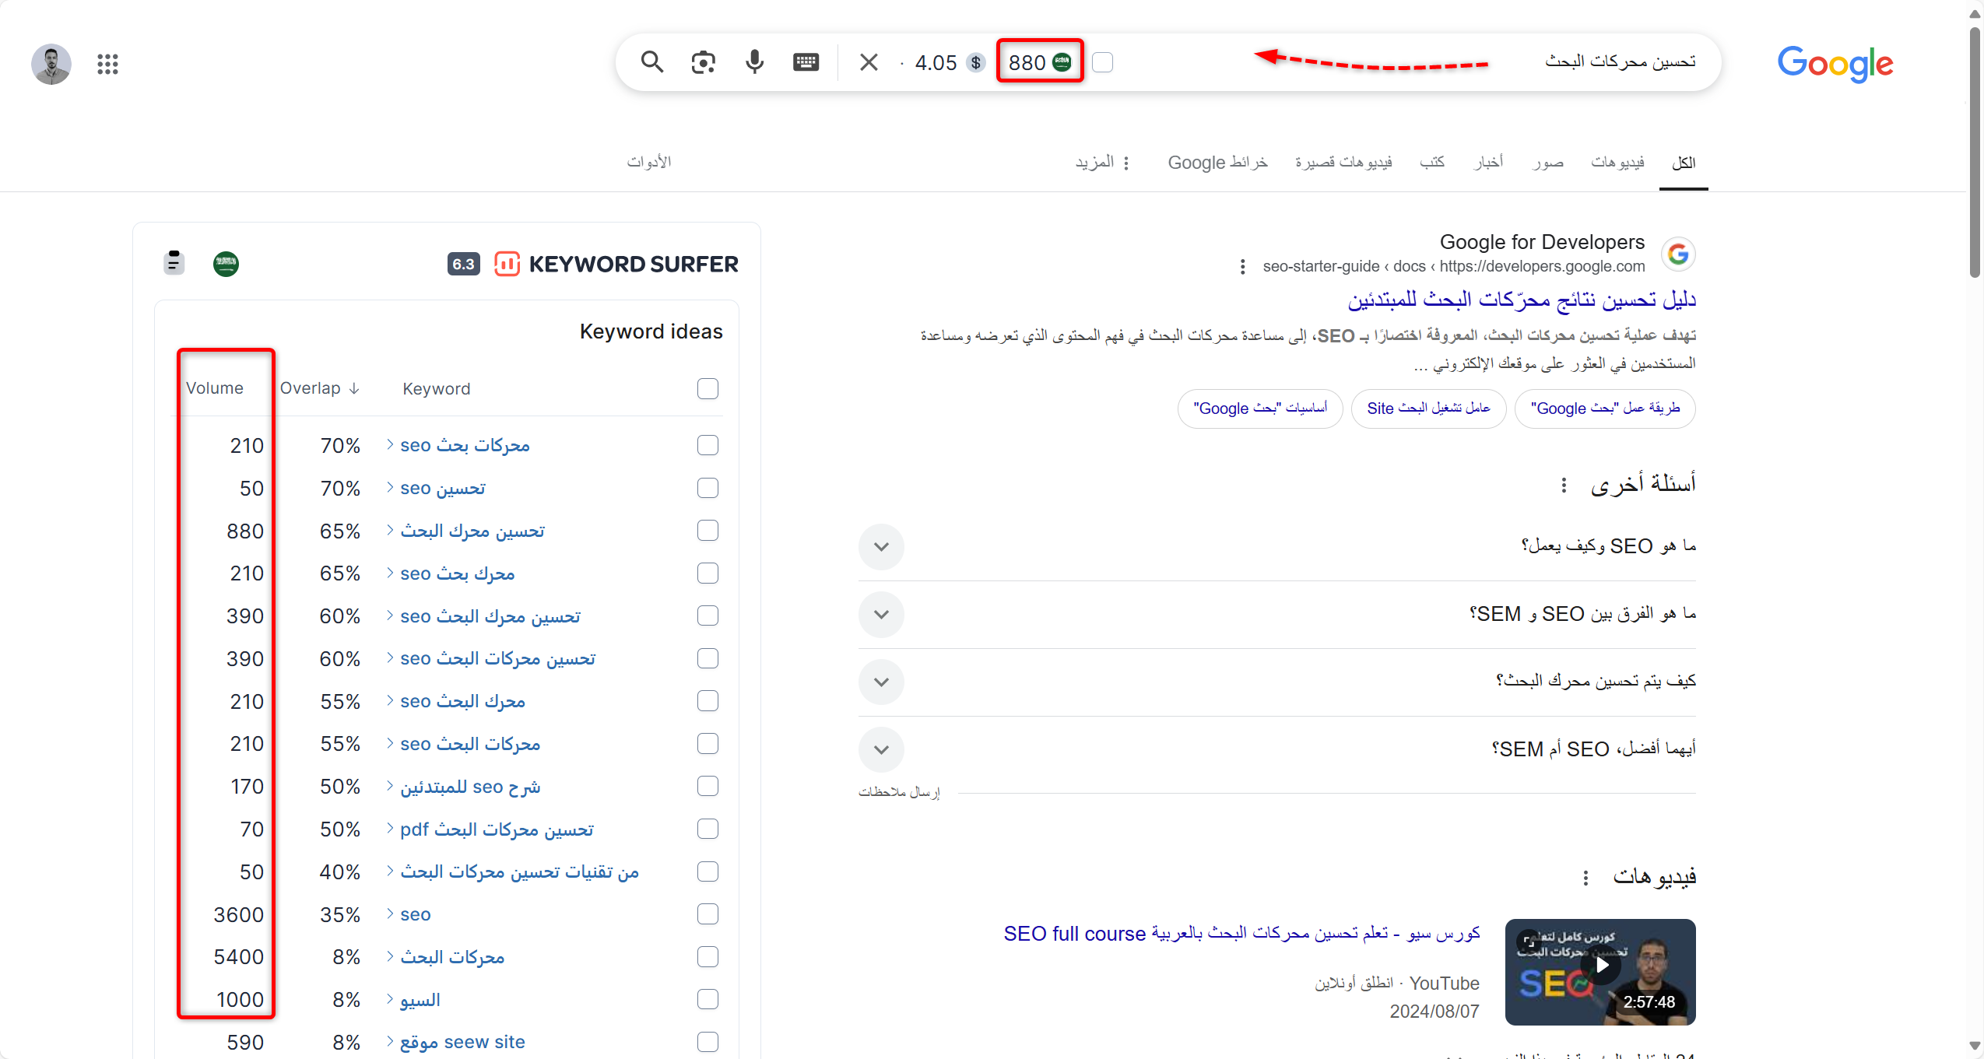
Task: Check the box next to the 'seo' keyword
Action: tap(707, 914)
